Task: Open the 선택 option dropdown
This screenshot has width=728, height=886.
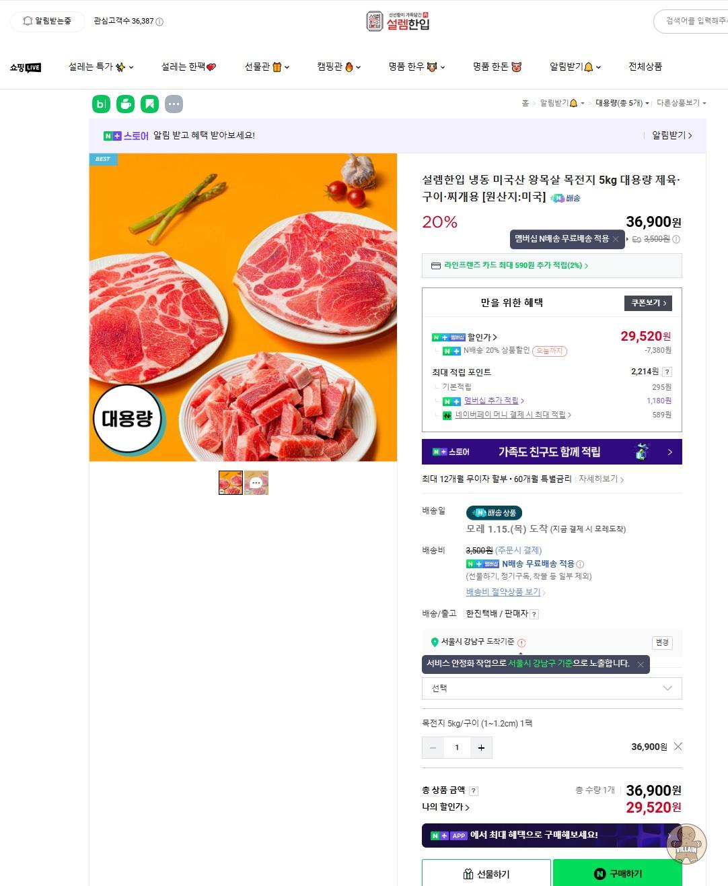Action: [552, 688]
